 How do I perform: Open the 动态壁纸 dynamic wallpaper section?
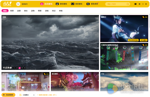point(46,4)
